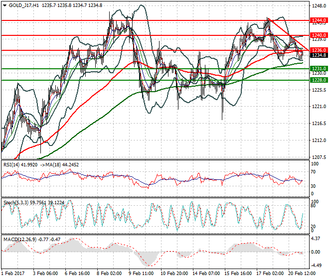Click the green 1228.0 support level label

319,80
